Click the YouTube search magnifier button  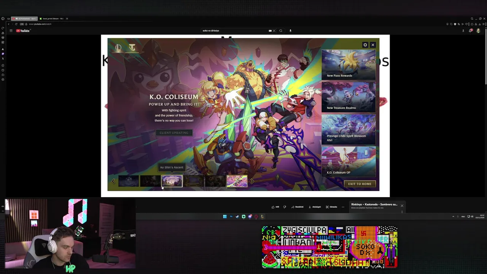pyautogui.click(x=281, y=31)
